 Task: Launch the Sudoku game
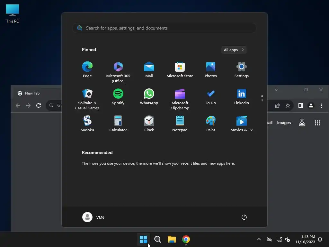pos(87,124)
